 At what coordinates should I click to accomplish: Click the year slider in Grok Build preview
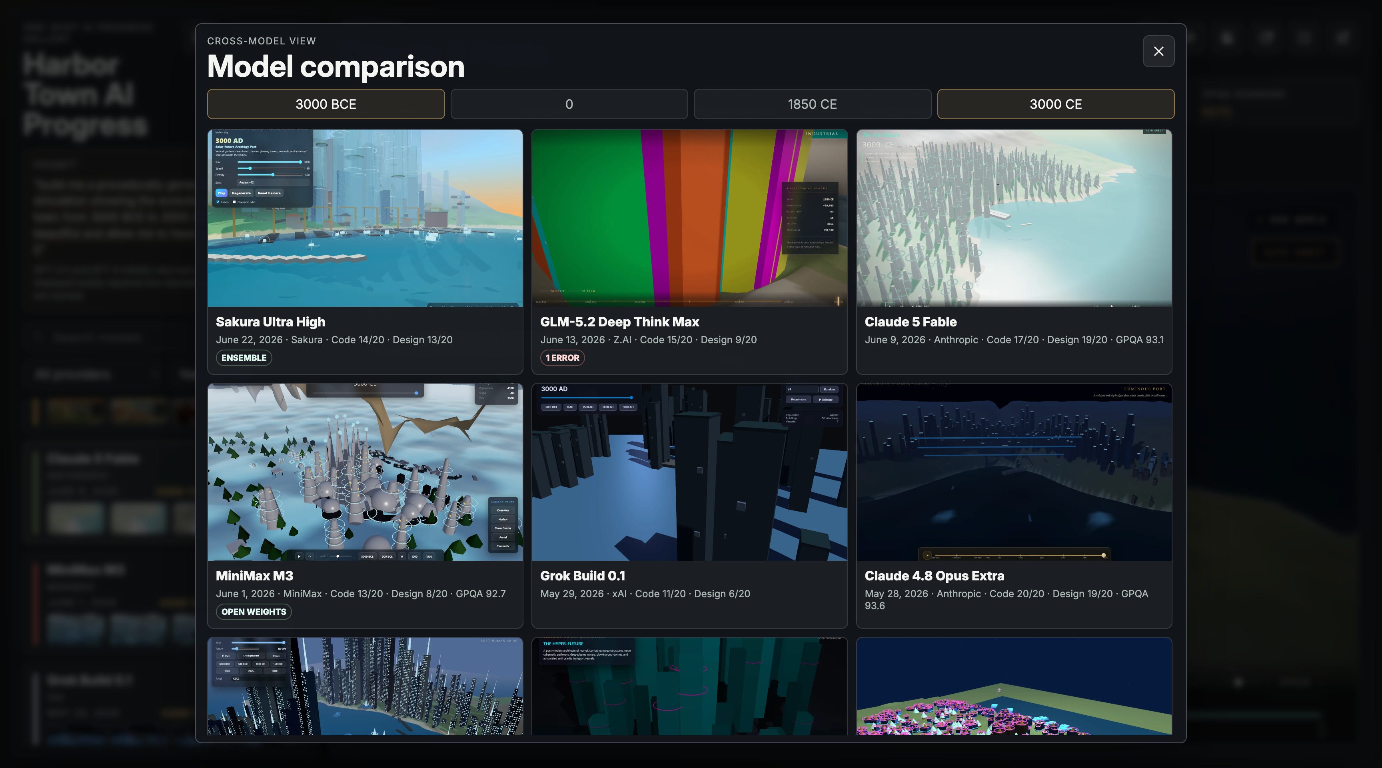coord(587,398)
